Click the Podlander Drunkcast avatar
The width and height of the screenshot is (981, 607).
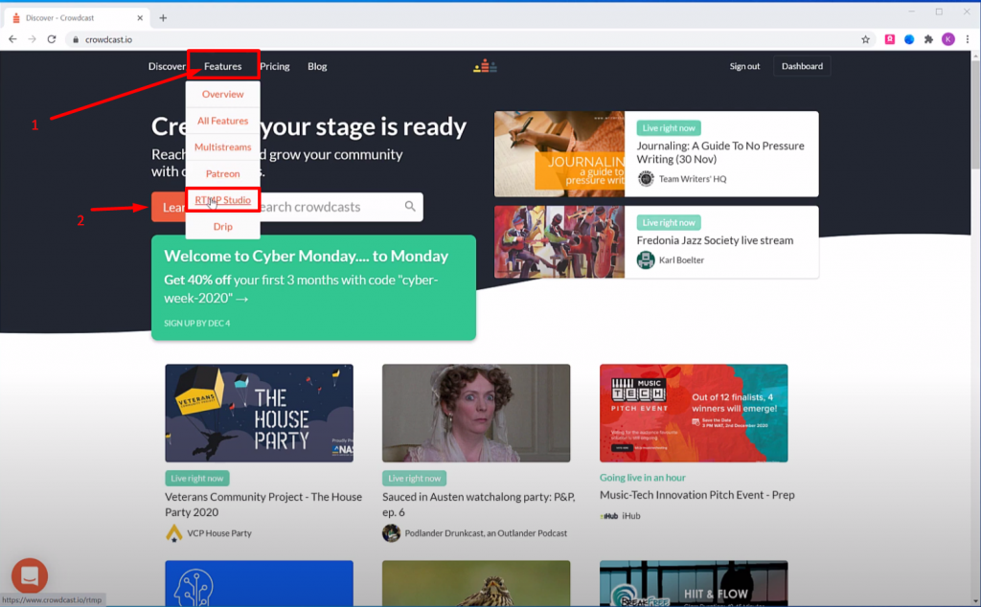[x=391, y=533]
